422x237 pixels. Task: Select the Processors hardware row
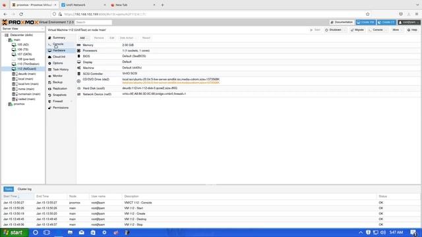249,51
